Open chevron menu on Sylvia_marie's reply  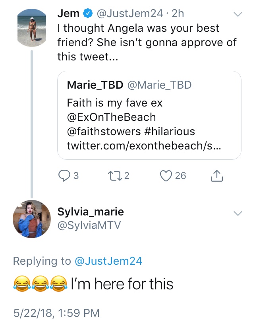(x=238, y=213)
